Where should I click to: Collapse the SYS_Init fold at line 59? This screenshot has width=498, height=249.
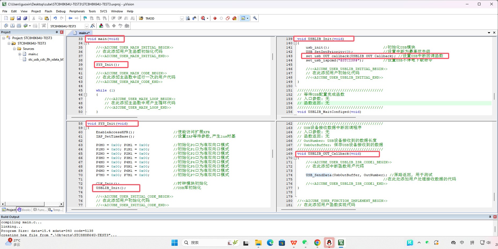coord(86,128)
